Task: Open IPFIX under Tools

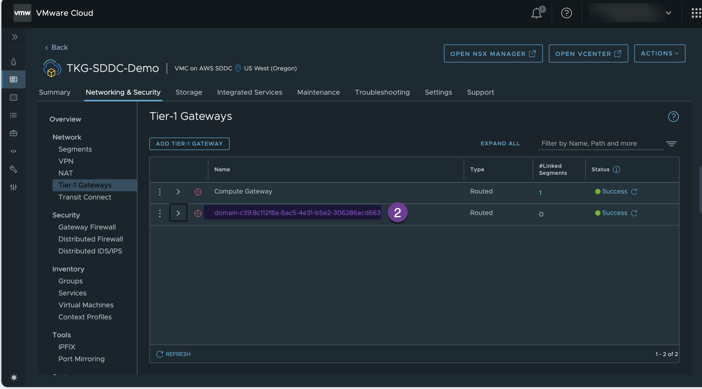Action: [66, 347]
